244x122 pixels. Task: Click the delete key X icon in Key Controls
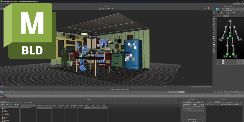click(x=203, y=104)
